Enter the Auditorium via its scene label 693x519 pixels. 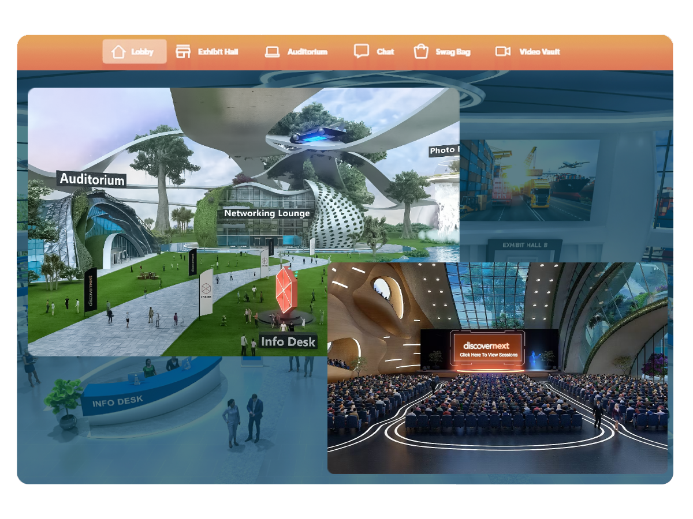point(92,179)
